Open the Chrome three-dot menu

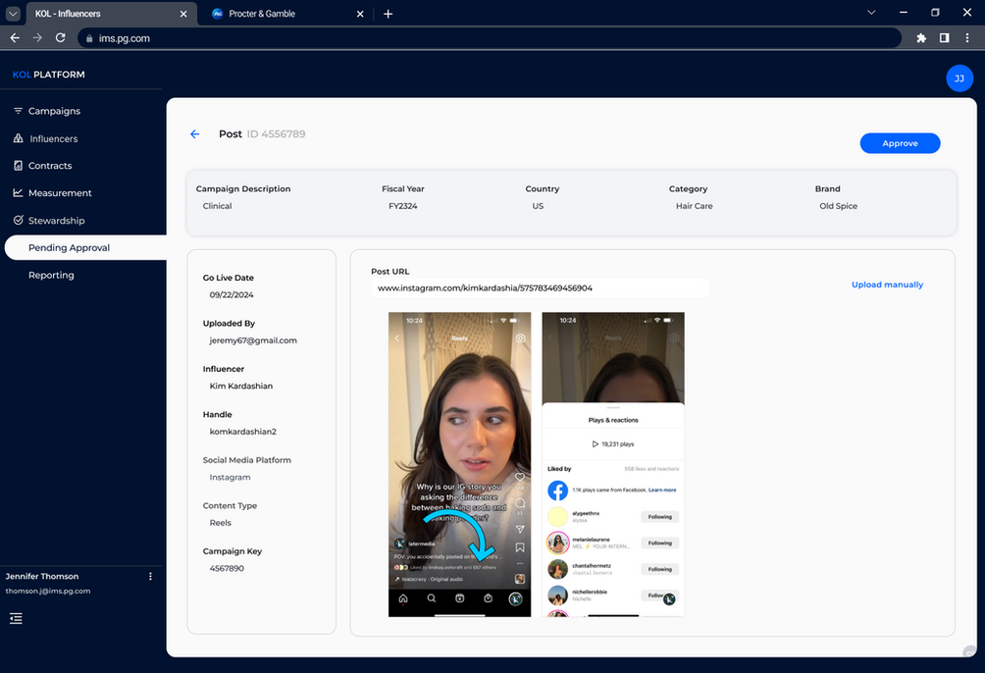(x=966, y=38)
